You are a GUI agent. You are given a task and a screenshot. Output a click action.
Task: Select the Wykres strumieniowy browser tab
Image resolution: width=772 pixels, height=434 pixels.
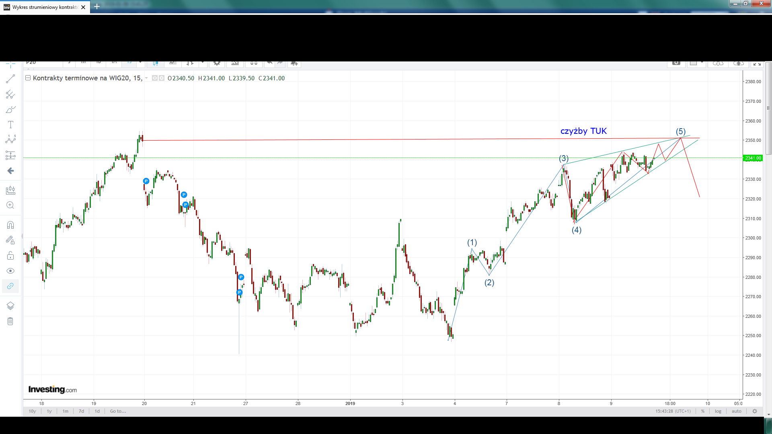44,7
